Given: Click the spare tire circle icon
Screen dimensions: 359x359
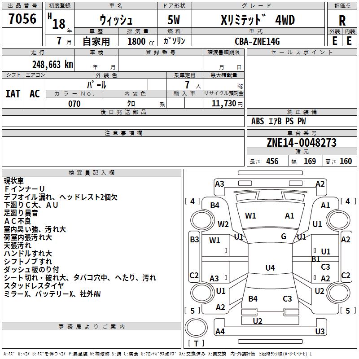Looking at the screenshot, I should point(196,327).
